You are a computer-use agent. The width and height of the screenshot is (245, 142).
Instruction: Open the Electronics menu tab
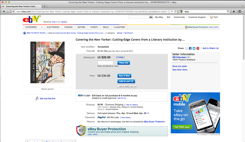pos(53,27)
